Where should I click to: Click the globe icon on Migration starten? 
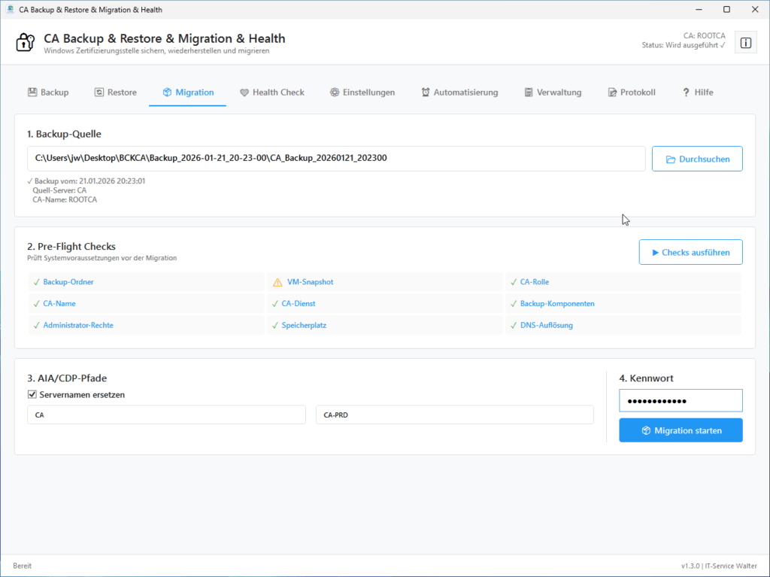tap(647, 430)
